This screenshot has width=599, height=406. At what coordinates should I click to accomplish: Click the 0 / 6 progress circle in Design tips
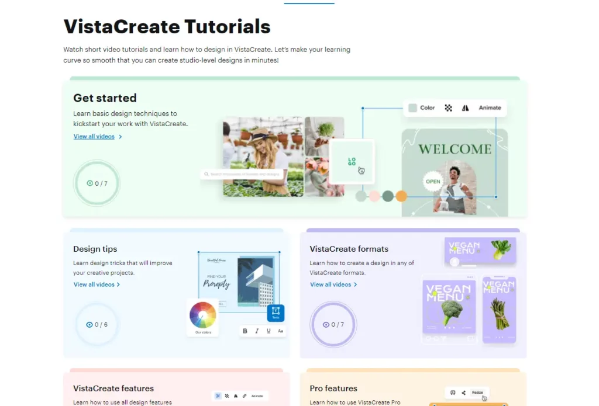tap(97, 324)
